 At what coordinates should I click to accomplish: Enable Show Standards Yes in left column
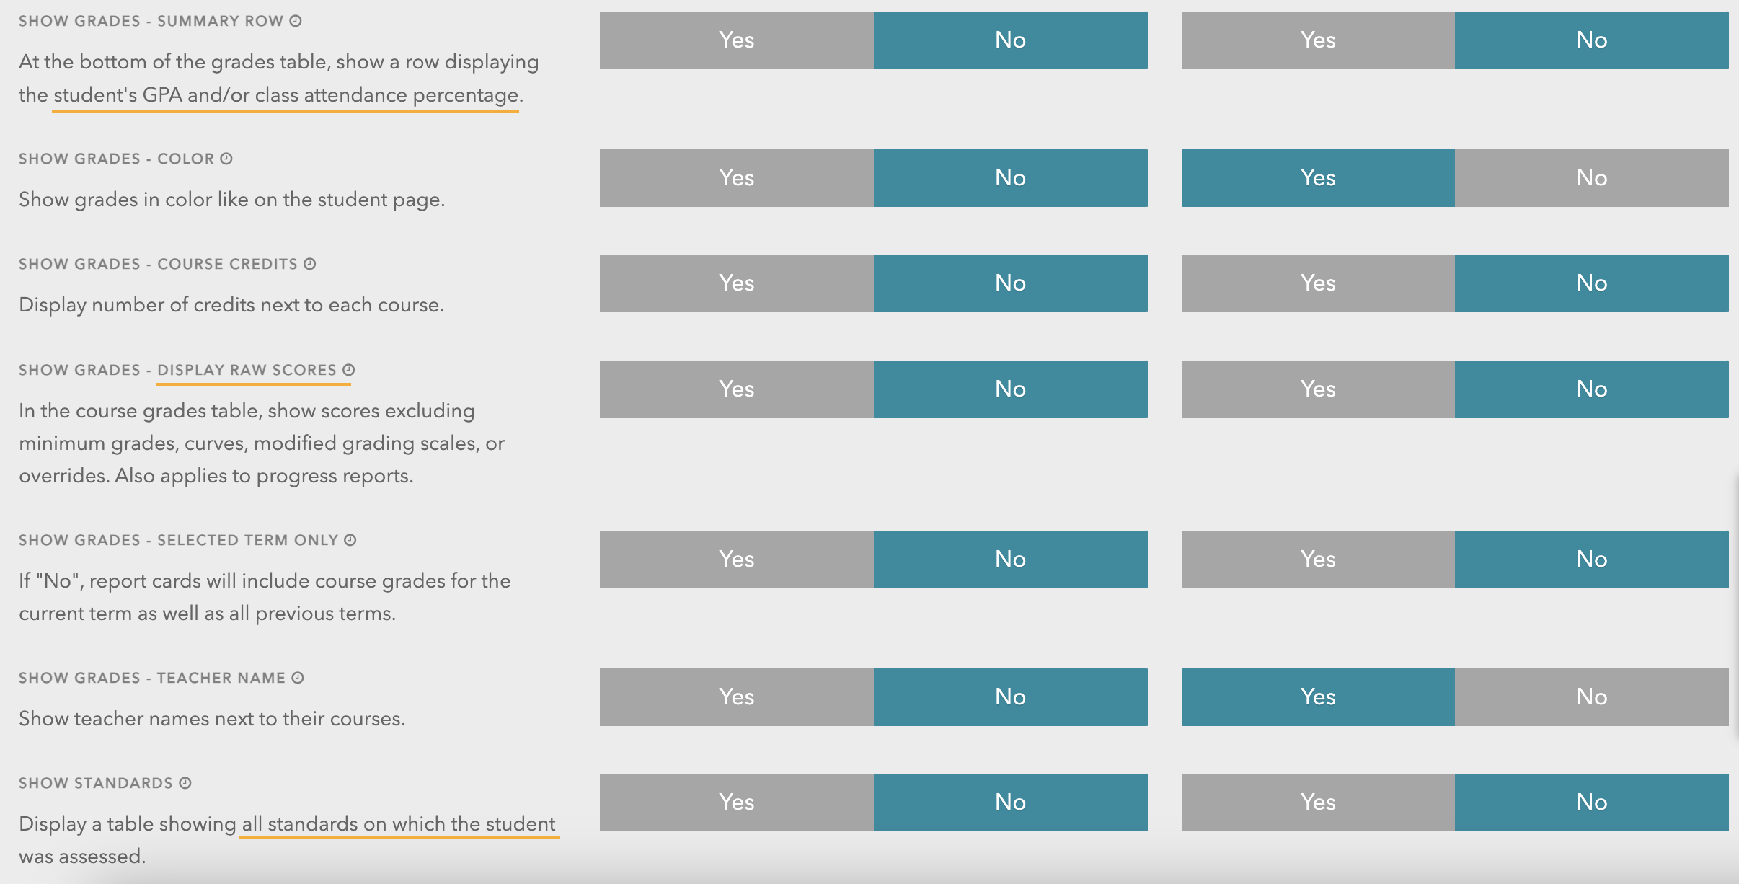(x=736, y=803)
